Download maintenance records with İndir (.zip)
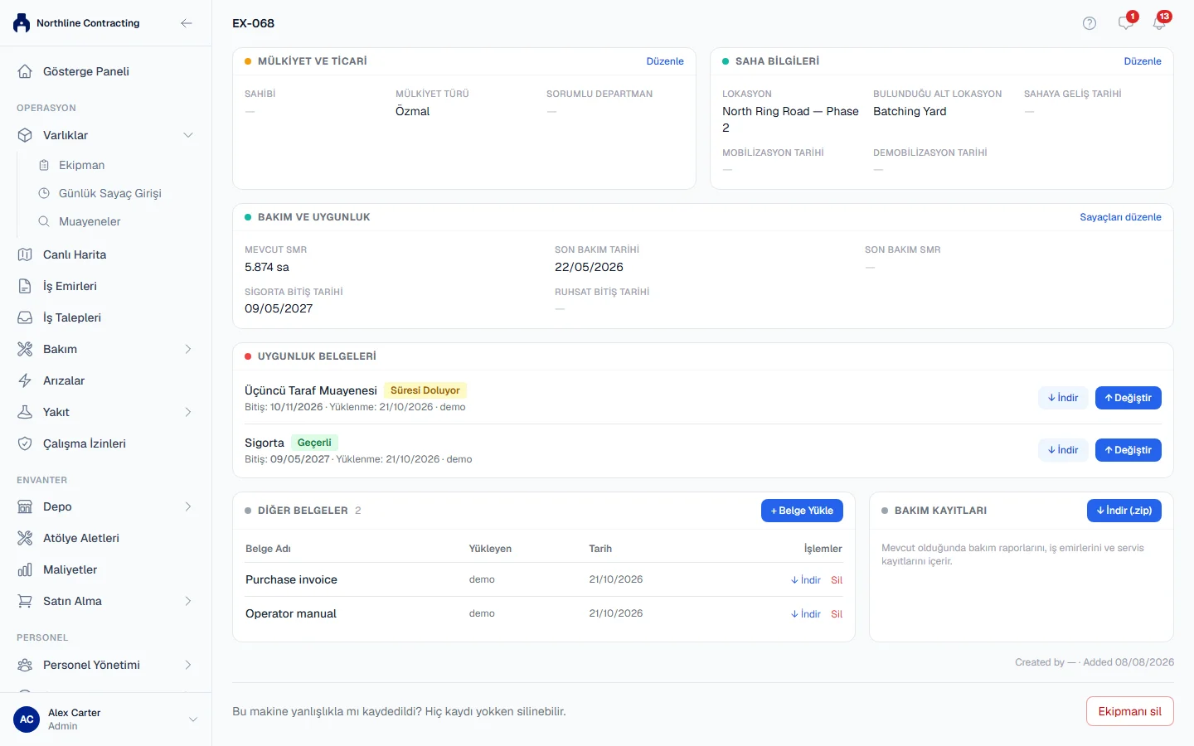Screen dimensions: 1194x746 coord(1124,511)
